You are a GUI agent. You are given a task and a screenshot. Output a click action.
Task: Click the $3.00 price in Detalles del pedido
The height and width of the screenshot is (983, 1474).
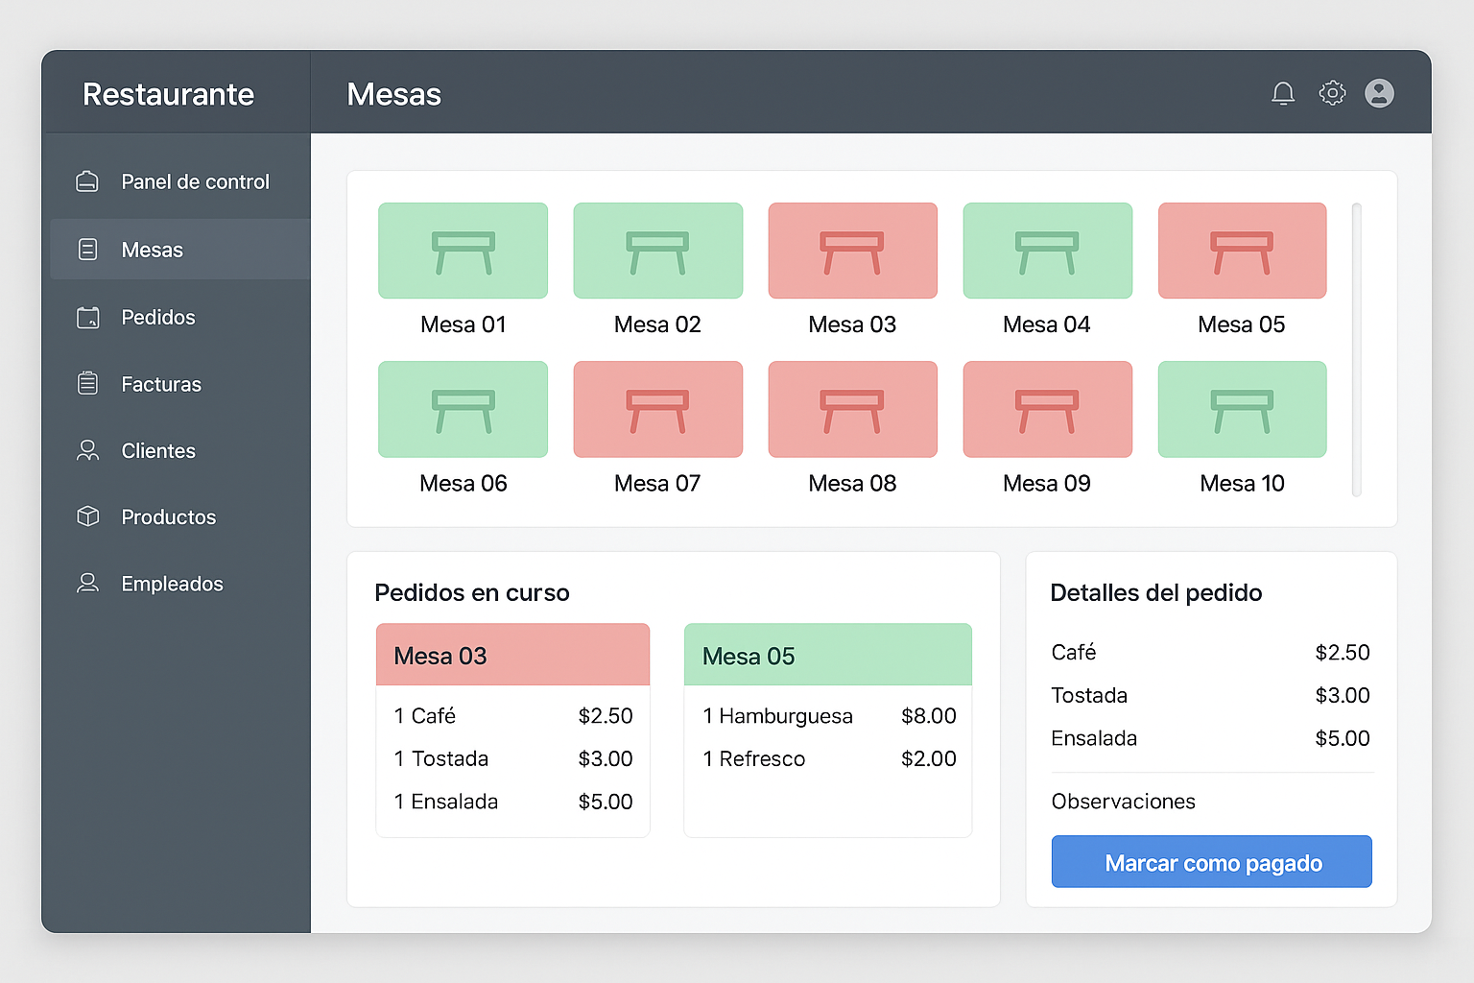point(1343,695)
